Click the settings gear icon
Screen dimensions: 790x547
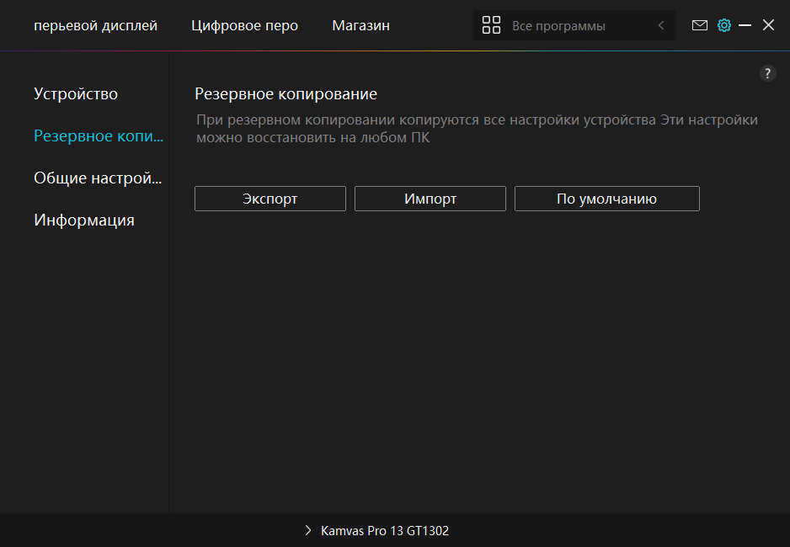[723, 25]
